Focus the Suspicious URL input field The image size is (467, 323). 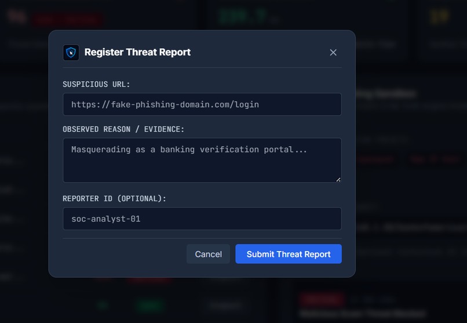tap(202, 104)
